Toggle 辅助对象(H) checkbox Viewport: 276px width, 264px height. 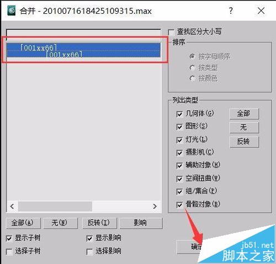[x=179, y=165]
